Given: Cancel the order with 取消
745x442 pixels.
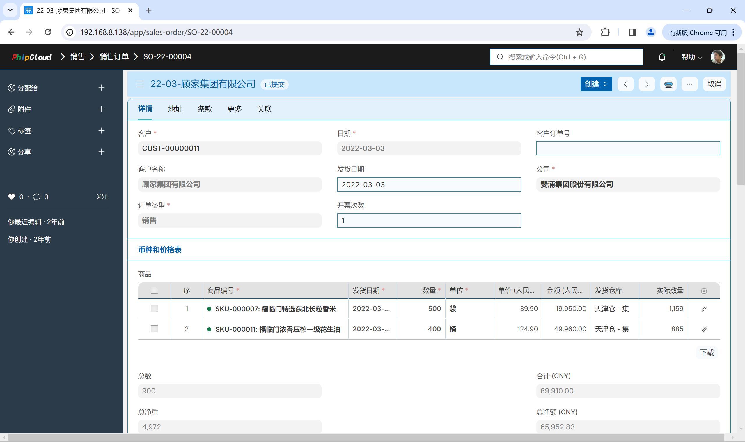Looking at the screenshot, I should (x=714, y=84).
